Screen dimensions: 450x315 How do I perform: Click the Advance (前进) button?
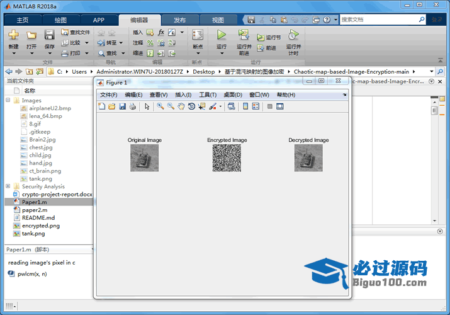[x=267, y=48]
